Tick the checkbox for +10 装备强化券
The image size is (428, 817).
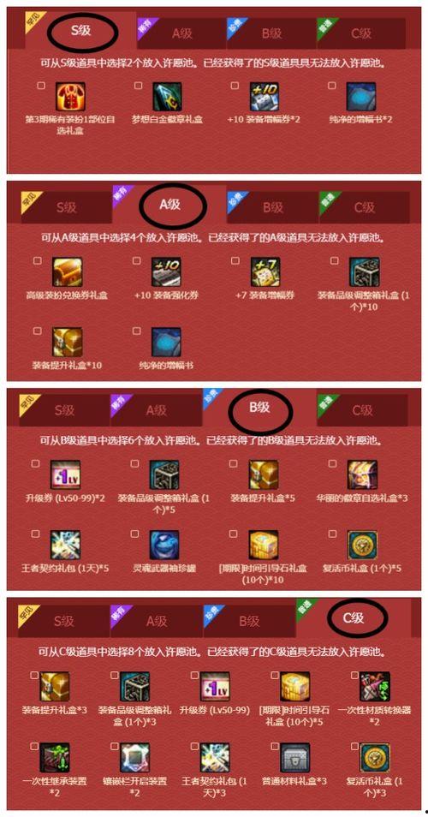click(x=137, y=260)
